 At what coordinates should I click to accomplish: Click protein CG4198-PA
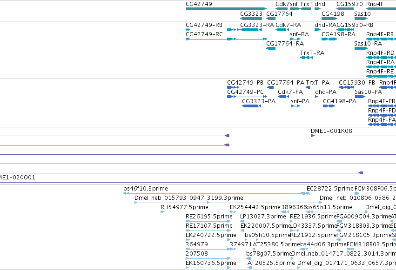340,101
